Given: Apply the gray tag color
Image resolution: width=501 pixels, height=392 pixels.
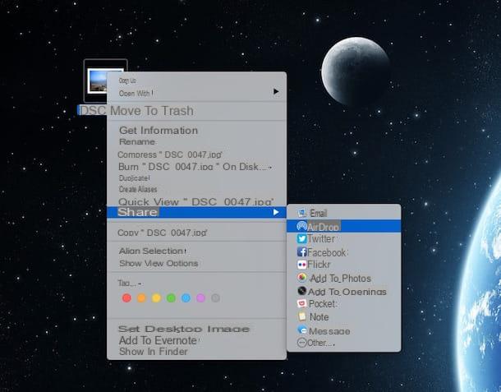Looking at the screenshot, I should coord(215,298).
